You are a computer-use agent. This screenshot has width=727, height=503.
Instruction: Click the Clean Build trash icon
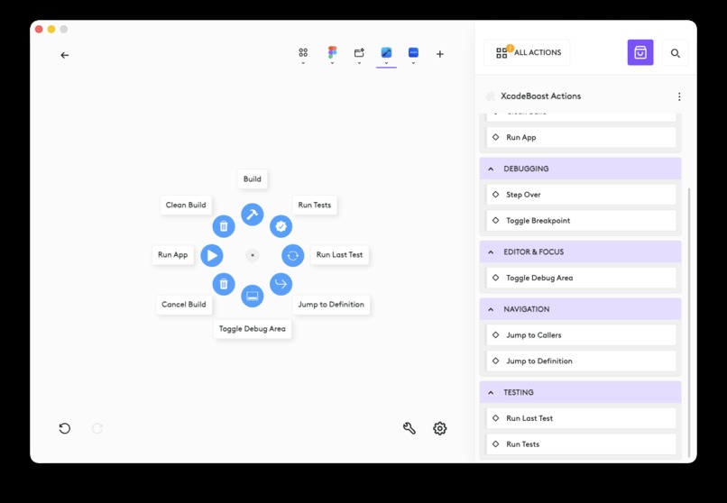224,226
